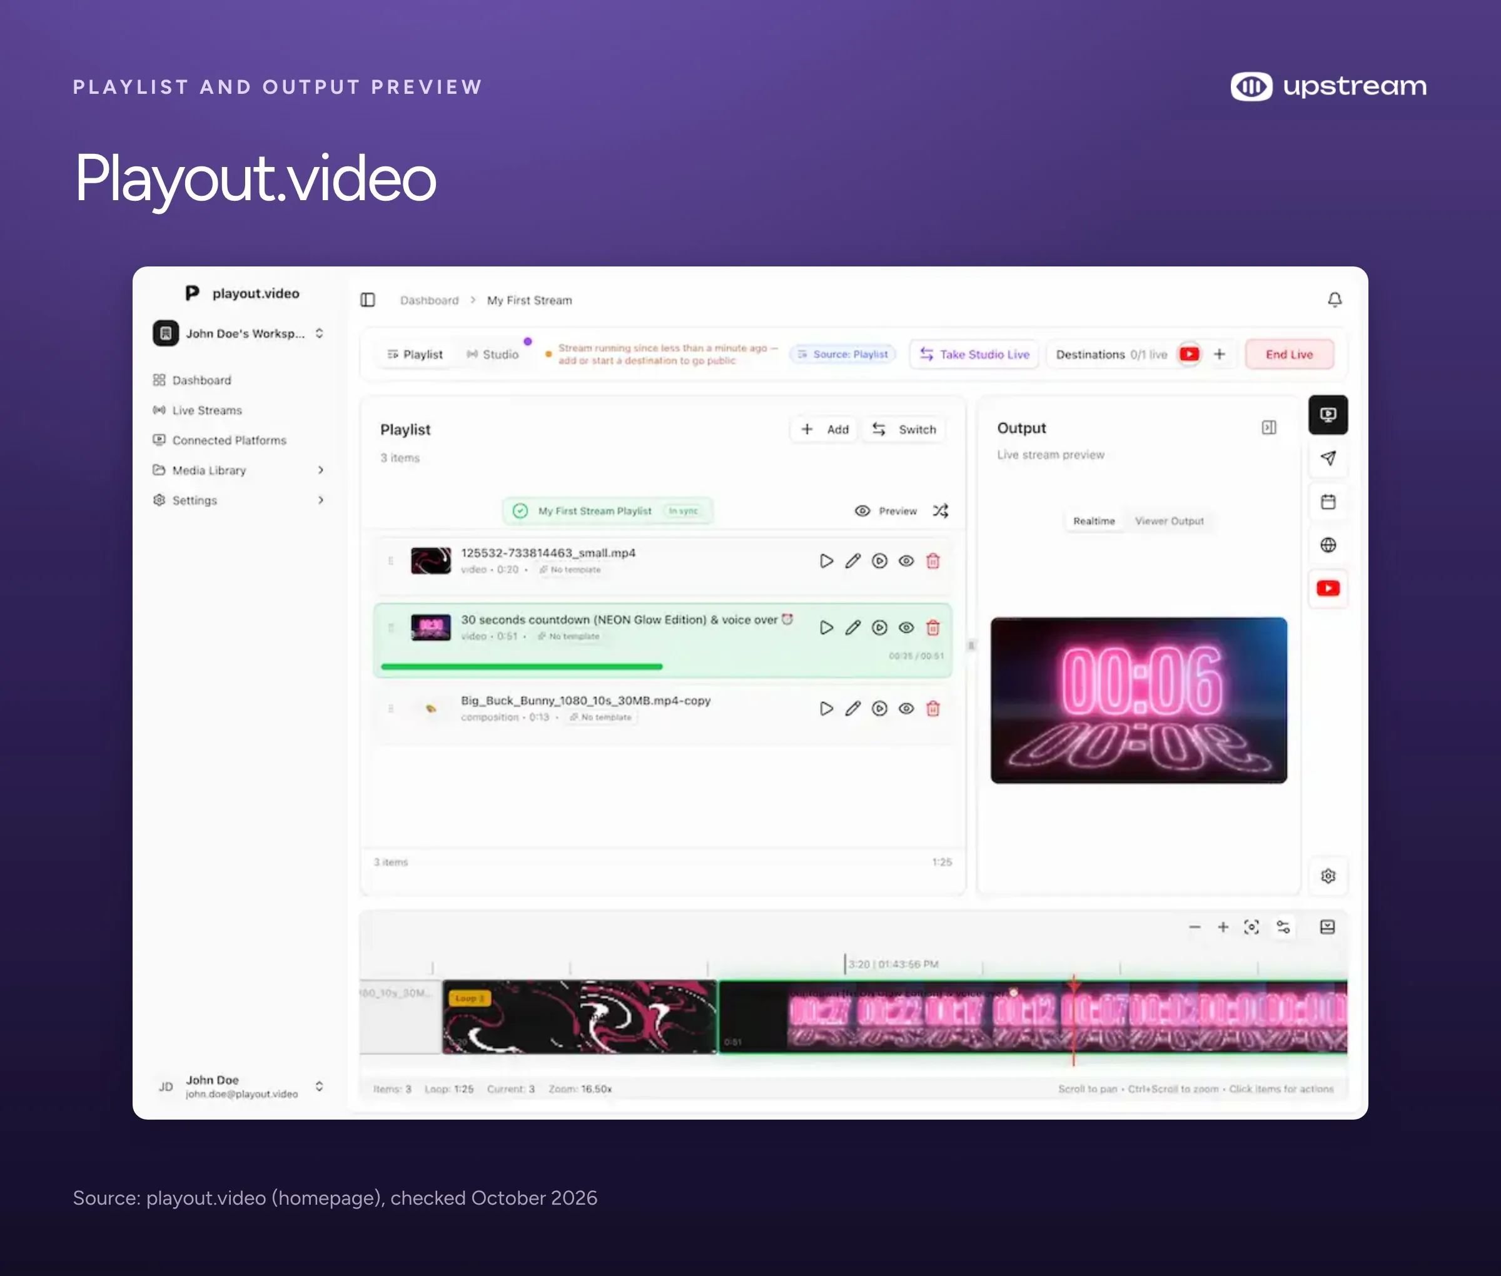Toggle visibility of the 30 seconds countdown item
The width and height of the screenshot is (1501, 1276).
[x=906, y=627]
